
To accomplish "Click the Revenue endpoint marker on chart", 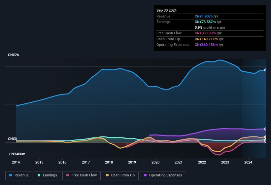I will click(265, 70).
